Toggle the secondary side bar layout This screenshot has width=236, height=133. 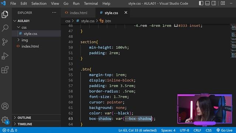click(214, 3)
